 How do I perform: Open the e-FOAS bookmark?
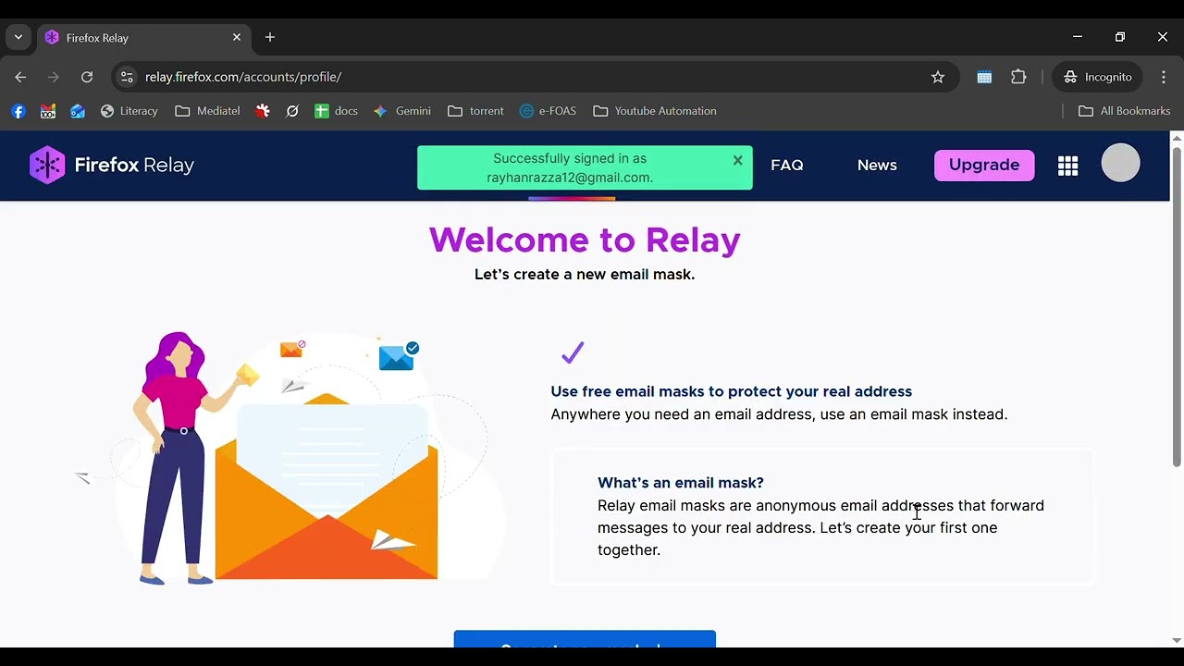pyautogui.click(x=549, y=111)
